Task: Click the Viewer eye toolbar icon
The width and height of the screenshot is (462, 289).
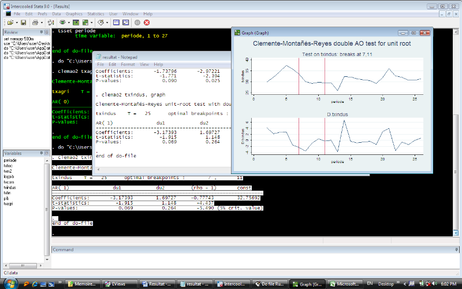Action: (x=61, y=22)
